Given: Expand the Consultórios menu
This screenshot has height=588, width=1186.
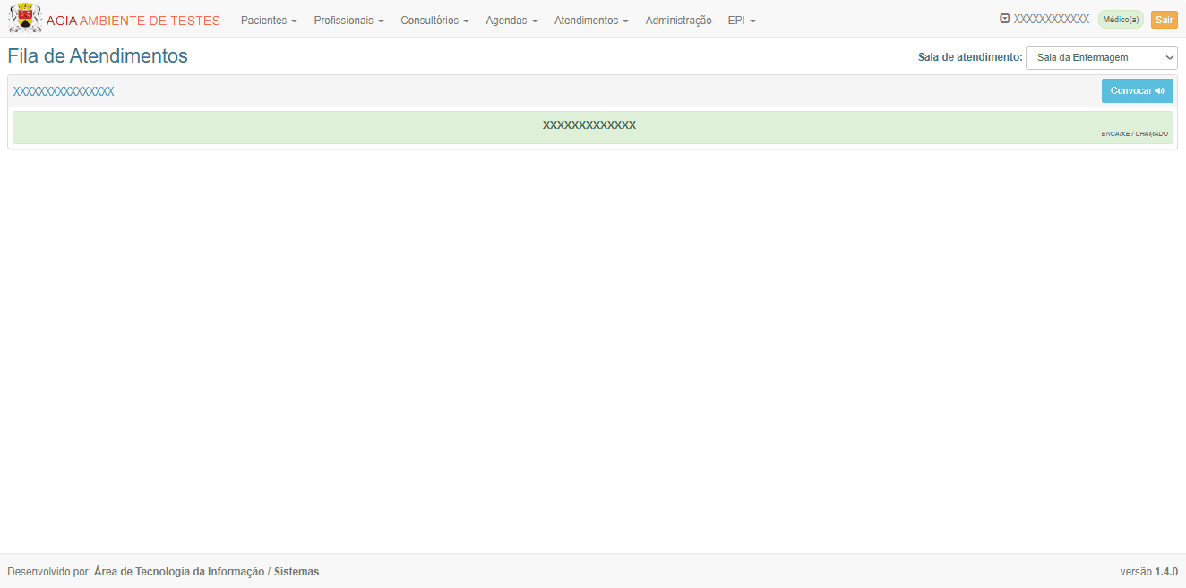Looking at the screenshot, I should point(434,21).
